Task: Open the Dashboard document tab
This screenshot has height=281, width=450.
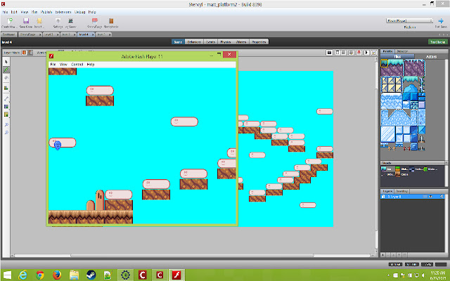Action: tap(9, 34)
